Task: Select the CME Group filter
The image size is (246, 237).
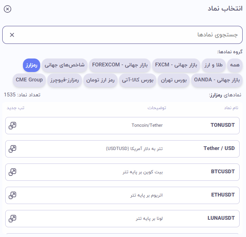Action: (x=29, y=80)
